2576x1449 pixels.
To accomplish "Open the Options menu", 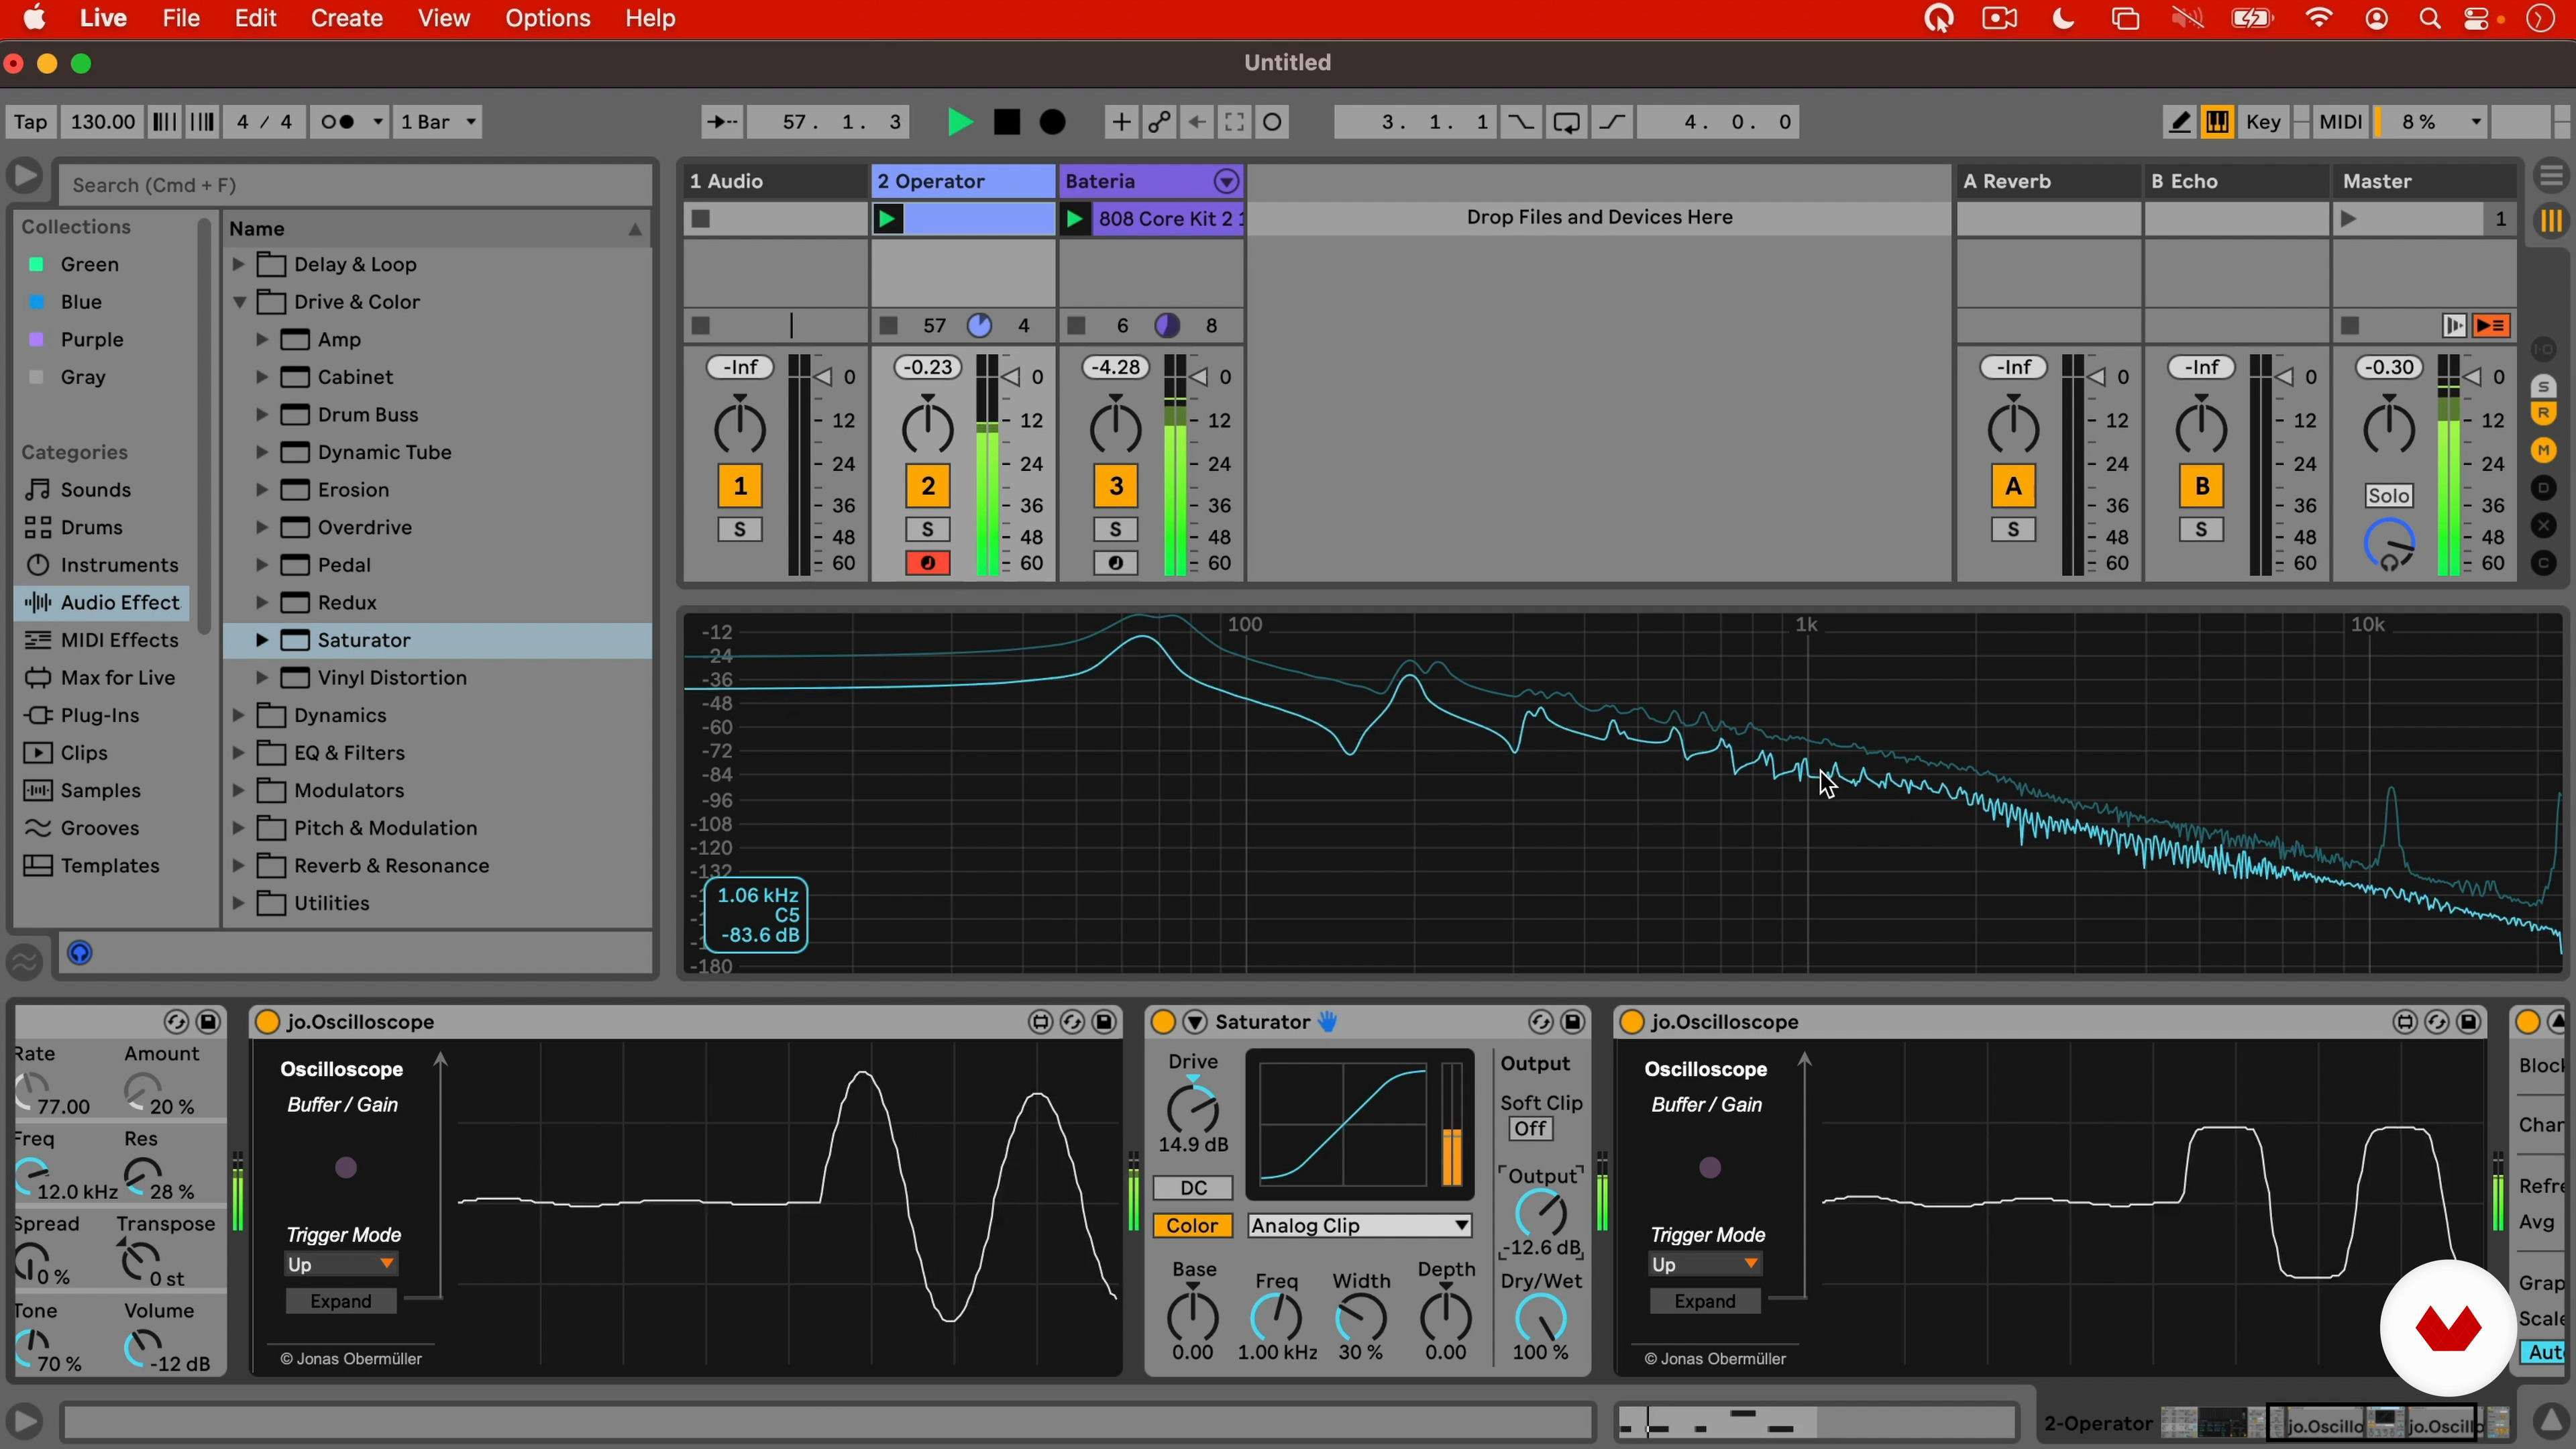I will click(x=548, y=18).
